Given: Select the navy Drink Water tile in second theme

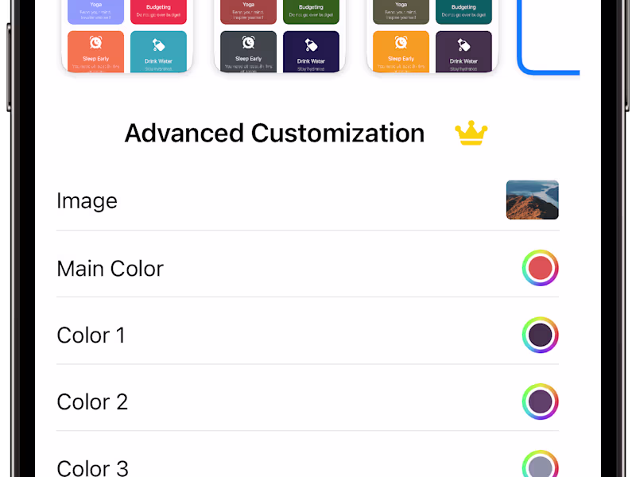Looking at the screenshot, I should coord(311,52).
